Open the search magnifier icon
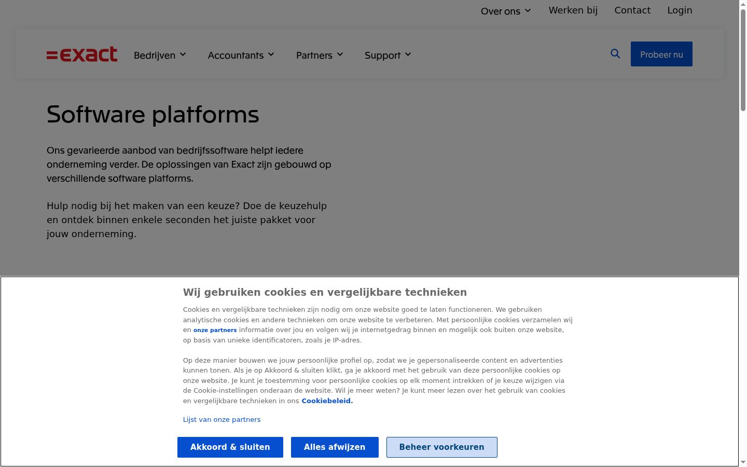This screenshot has height=467, width=747. click(x=615, y=53)
